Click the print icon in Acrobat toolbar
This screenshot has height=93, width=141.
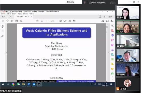[17, 21]
